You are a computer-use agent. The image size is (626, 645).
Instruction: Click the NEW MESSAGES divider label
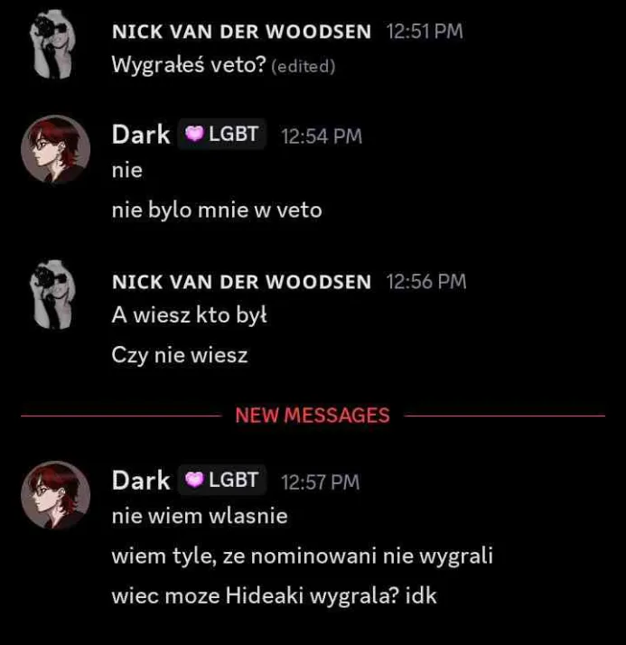click(313, 416)
